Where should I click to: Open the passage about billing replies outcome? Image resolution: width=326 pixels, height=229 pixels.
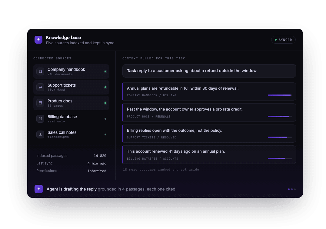pyautogui.click(x=209, y=134)
